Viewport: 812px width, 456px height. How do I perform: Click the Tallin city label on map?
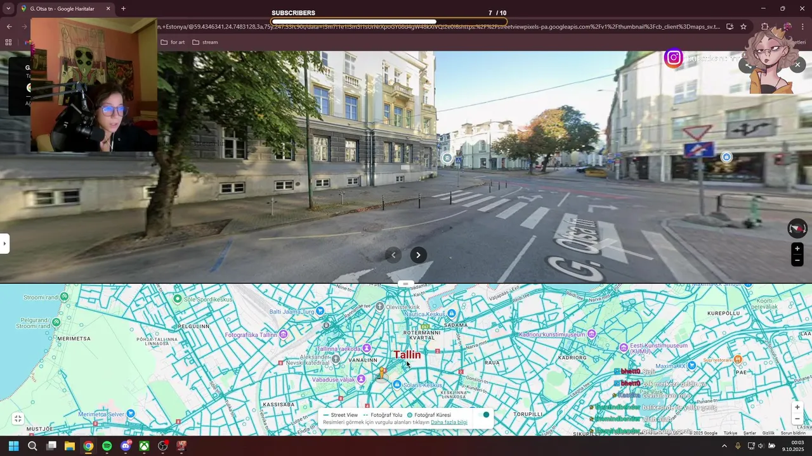[407, 355]
